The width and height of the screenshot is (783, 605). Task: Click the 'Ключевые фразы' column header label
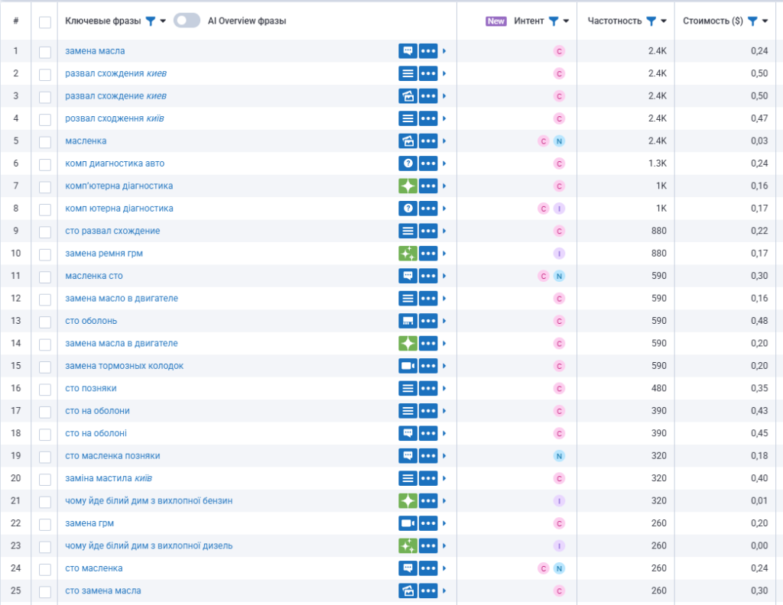pos(103,21)
